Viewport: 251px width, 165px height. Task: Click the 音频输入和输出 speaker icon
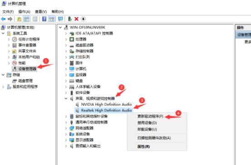point(72,146)
